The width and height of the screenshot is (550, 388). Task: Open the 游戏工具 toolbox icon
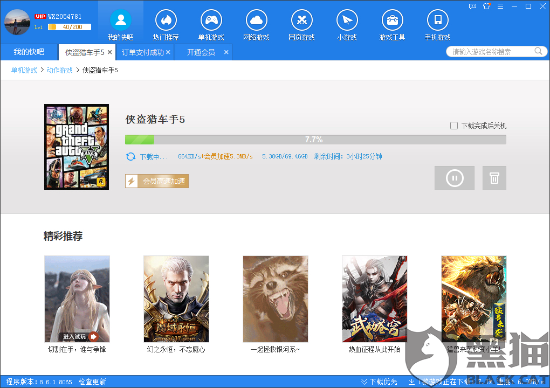pos(392,20)
